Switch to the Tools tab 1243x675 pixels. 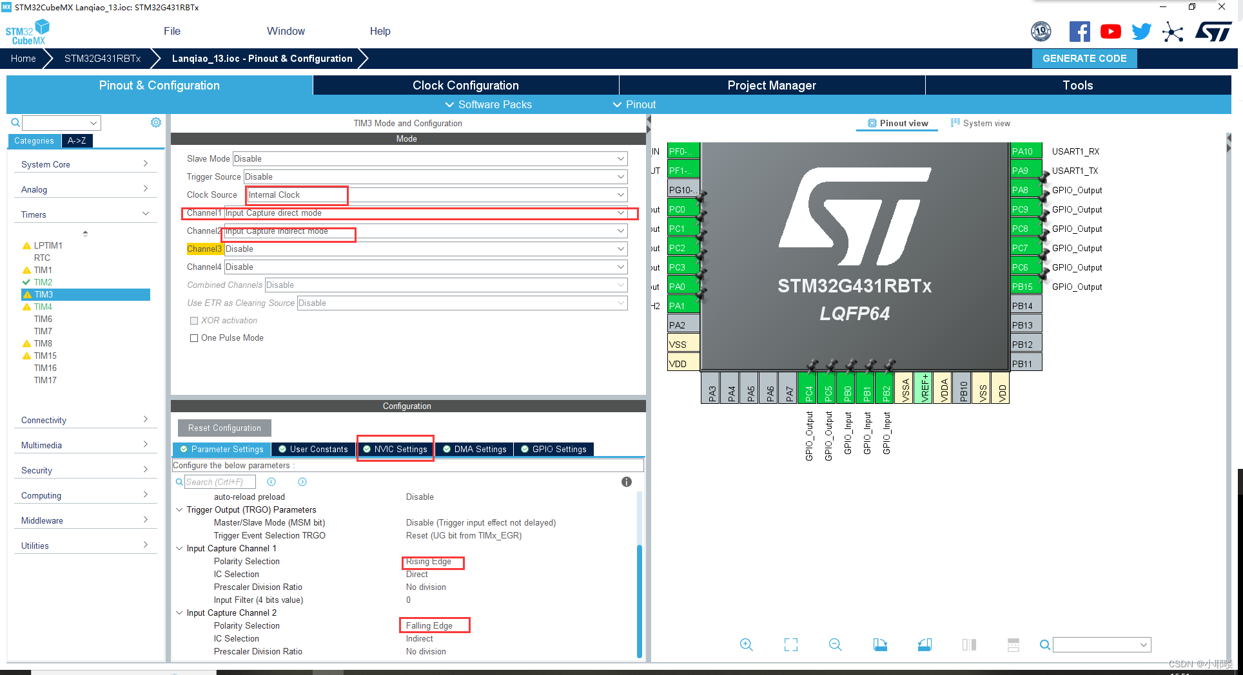[1078, 85]
